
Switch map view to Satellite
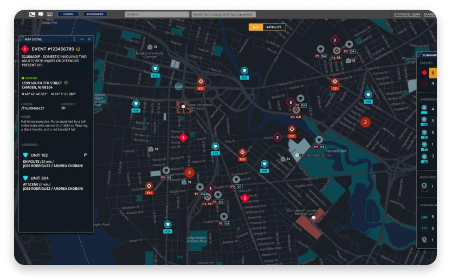(x=273, y=27)
